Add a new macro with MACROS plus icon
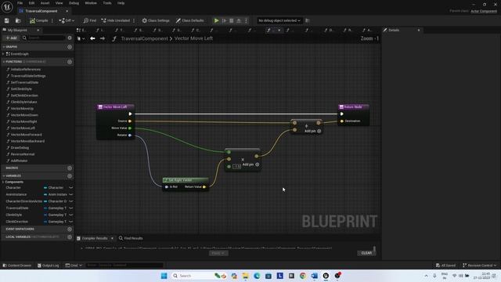Screen dimensions: 501x282 tap(70, 168)
